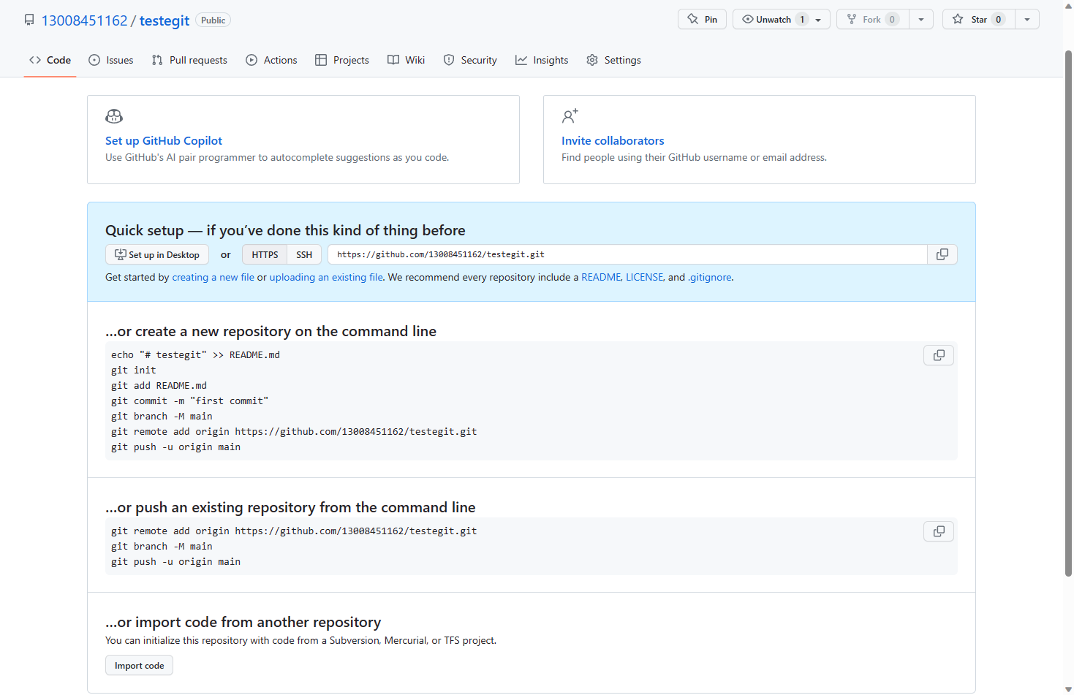Select the HTTPS clone option
Screen dimensions: 1074x695
[265, 254]
